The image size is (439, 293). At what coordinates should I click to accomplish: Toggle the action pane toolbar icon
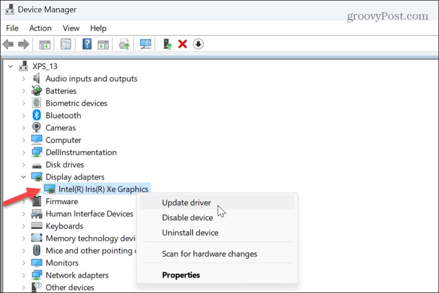pos(103,44)
